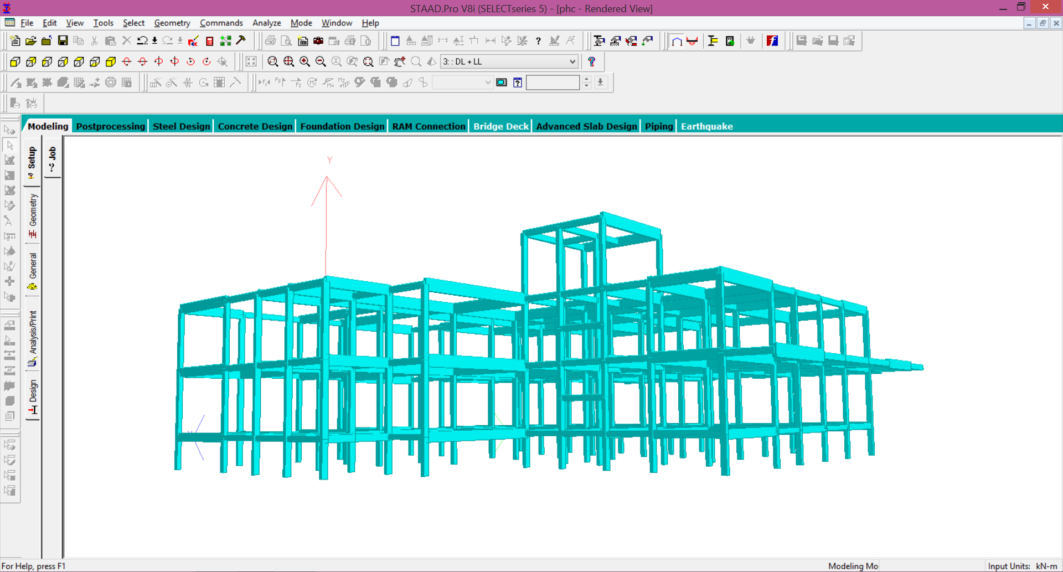Click the New Structure icon

(x=15, y=41)
